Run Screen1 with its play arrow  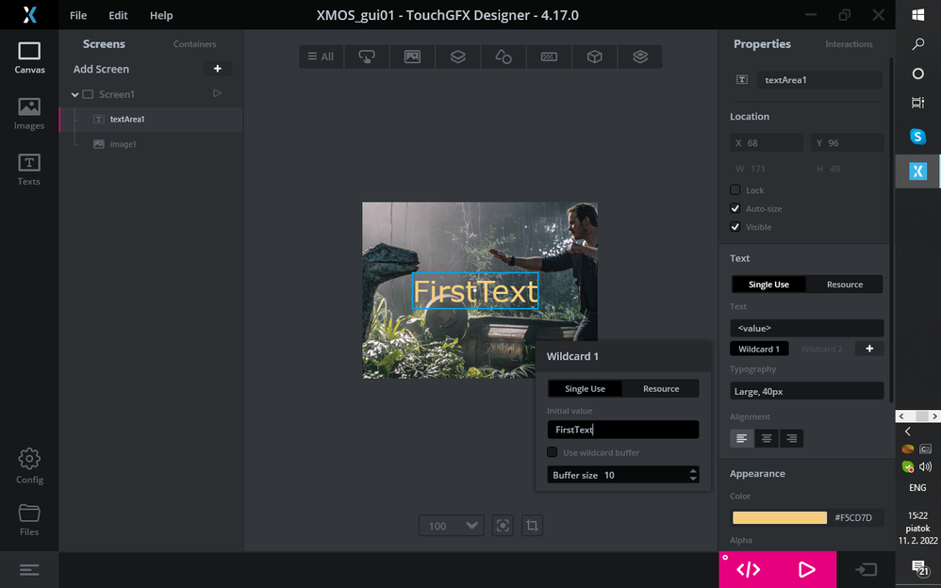[x=217, y=93]
